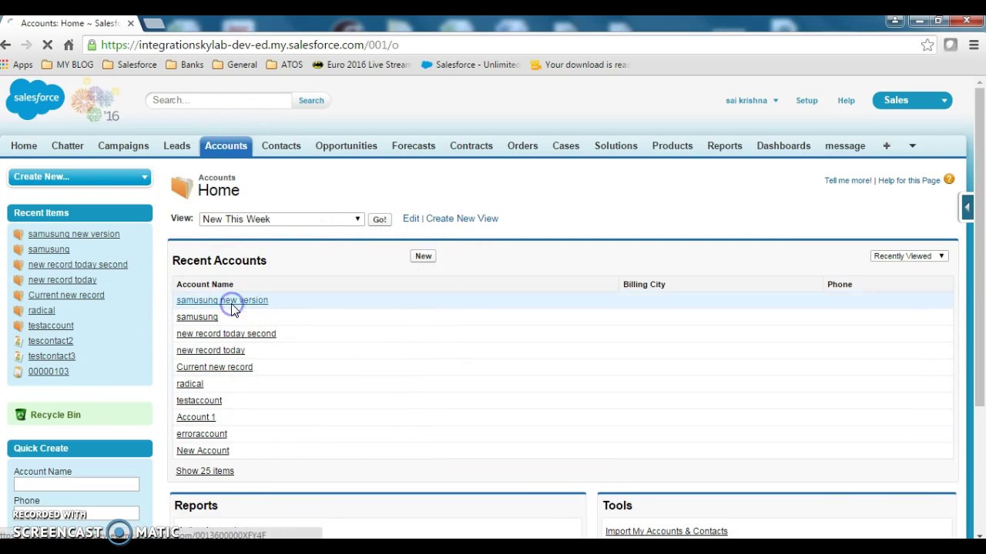Expand the tab overflow arrow
986x554 pixels.
click(x=912, y=145)
